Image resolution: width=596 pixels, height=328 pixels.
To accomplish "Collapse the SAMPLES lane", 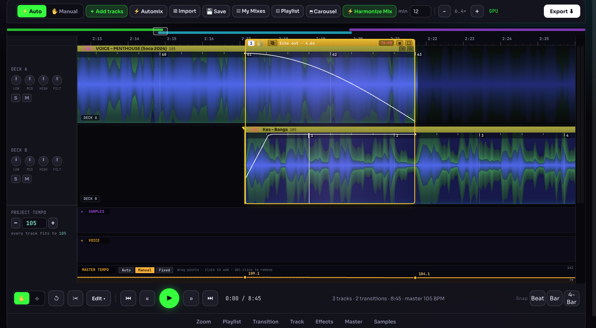I will point(82,212).
